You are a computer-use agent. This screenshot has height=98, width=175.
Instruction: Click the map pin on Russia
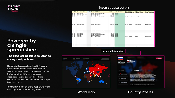(x=98, y=69)
